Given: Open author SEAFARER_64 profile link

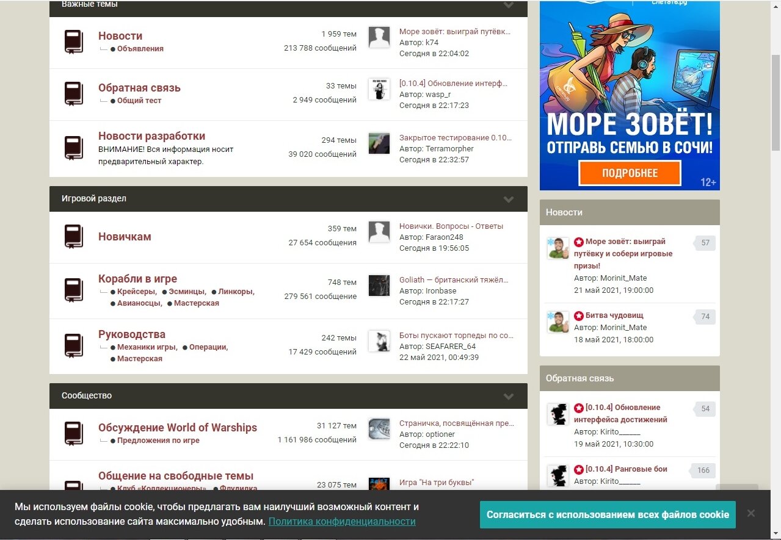Looking at the screenshot, I should coord(451,347).
